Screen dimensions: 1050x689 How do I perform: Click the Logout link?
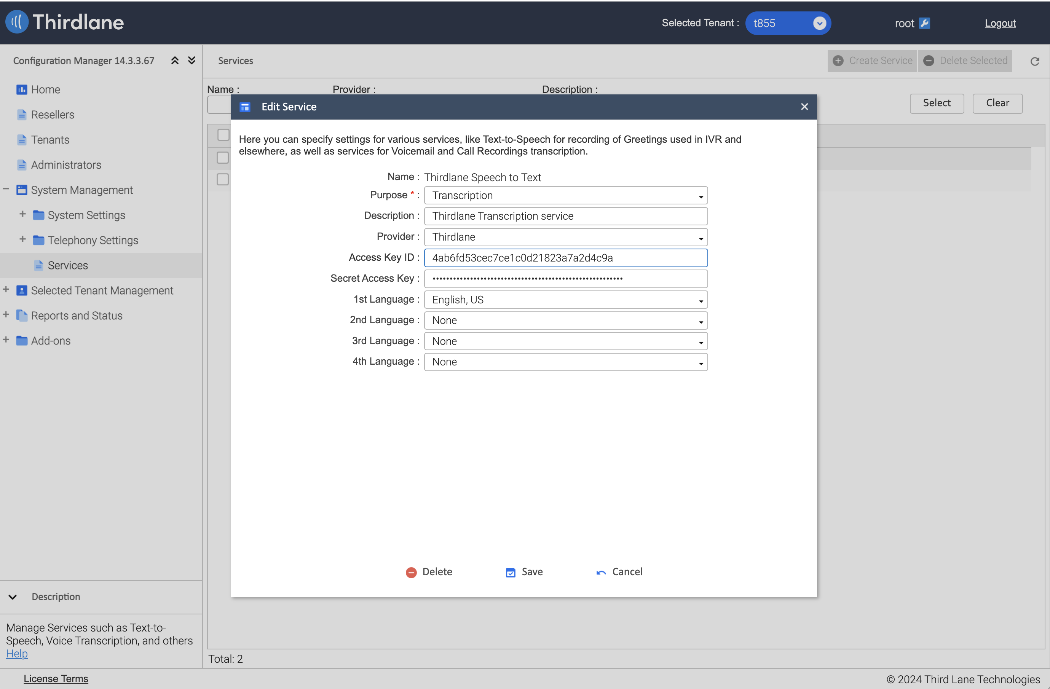click(1000, 23)
